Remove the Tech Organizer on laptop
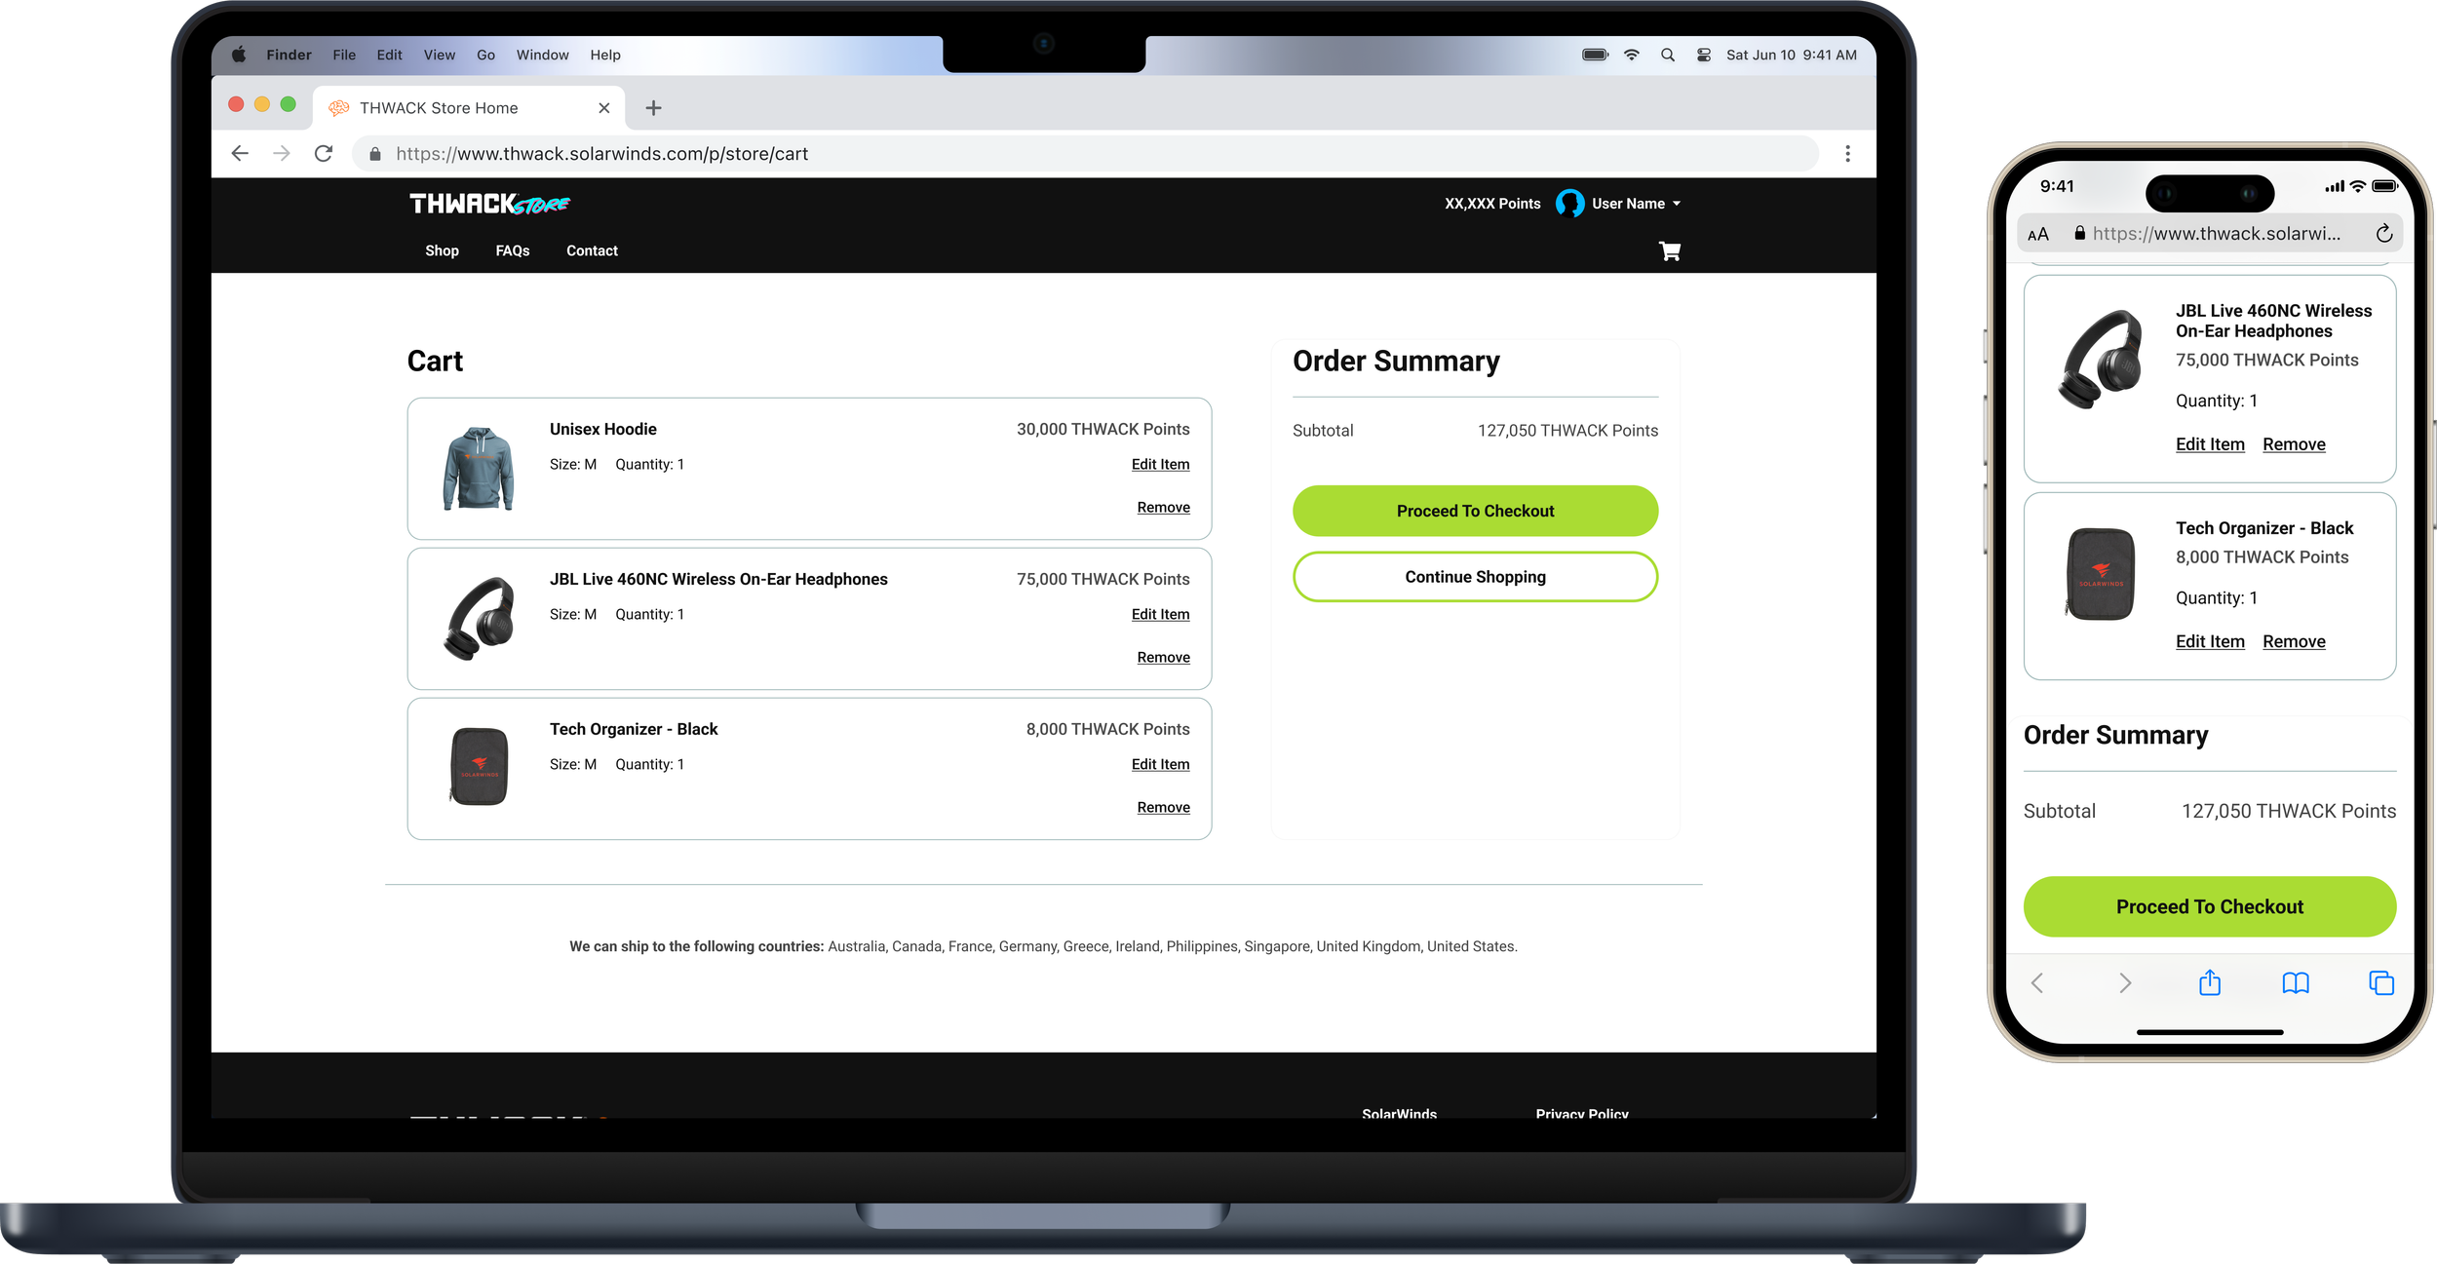The height and width of the screenshot is (1264, 2437). [1163, 807]
